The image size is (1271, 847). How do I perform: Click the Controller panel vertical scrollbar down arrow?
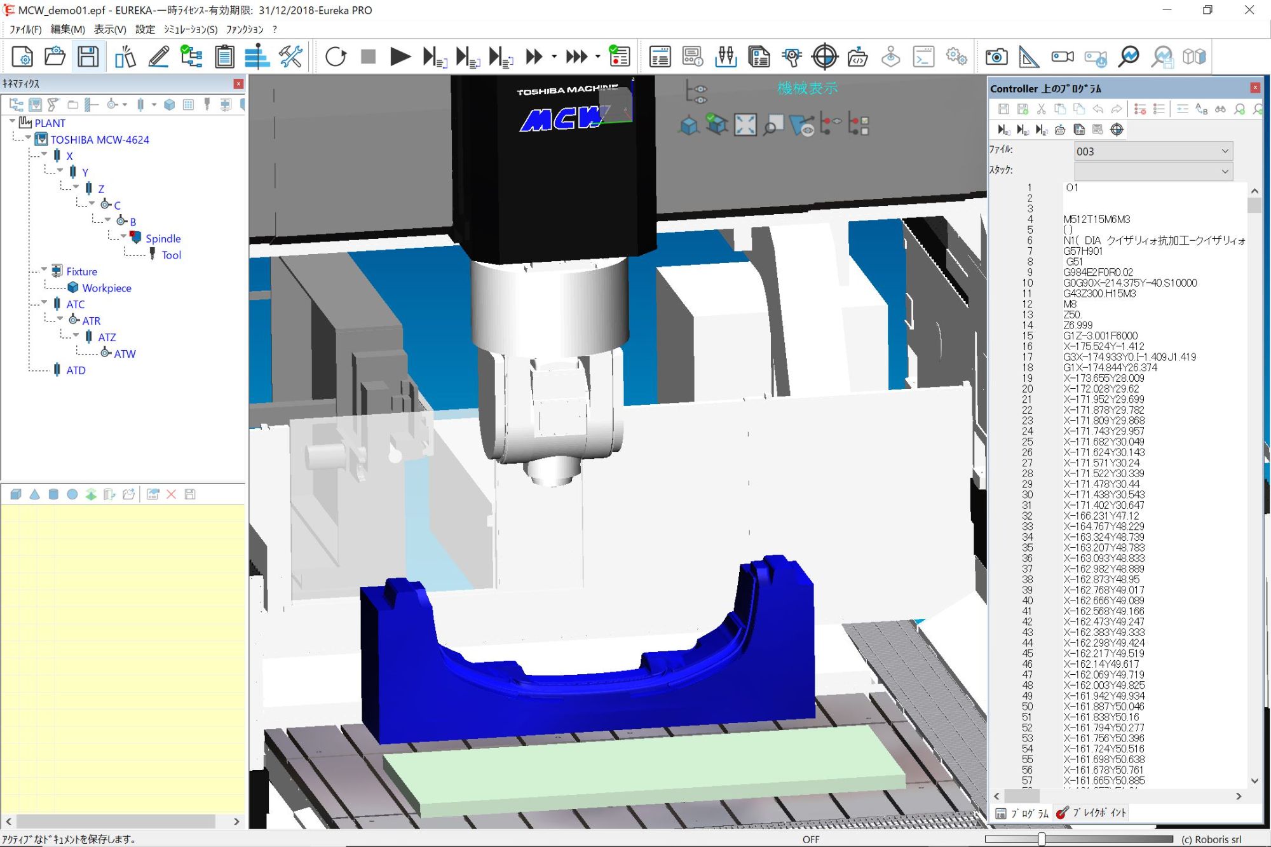click(x=1254, y=781)
